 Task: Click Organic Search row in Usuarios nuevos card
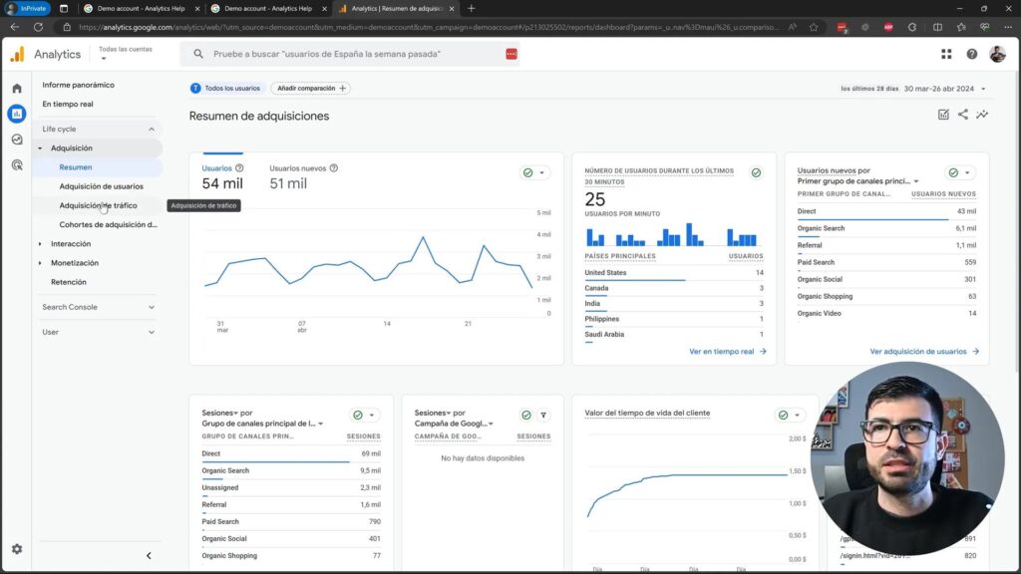click(x=886, y=229)
